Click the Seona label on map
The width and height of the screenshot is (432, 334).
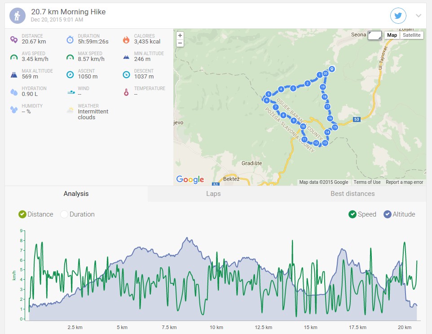coord(358,35)
